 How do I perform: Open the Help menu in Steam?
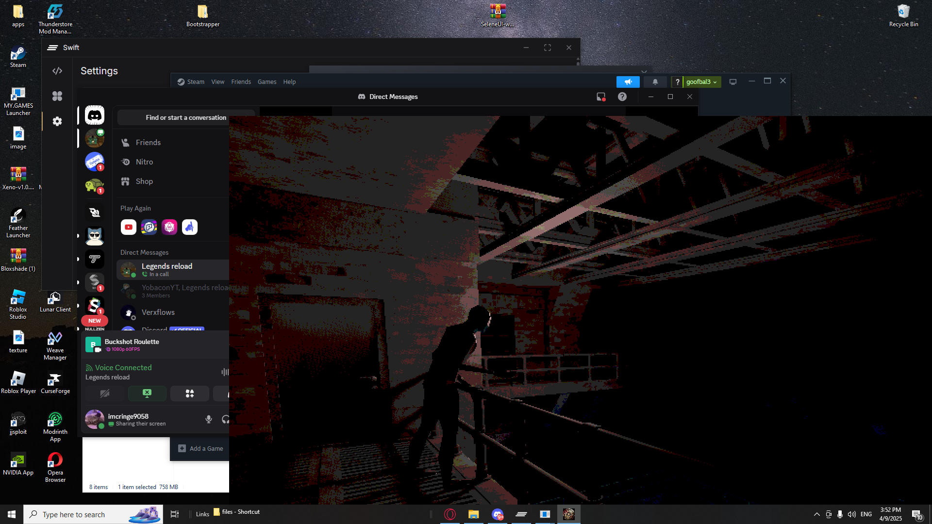tap(290, 82)
